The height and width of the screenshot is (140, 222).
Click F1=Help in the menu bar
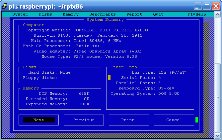197,14
